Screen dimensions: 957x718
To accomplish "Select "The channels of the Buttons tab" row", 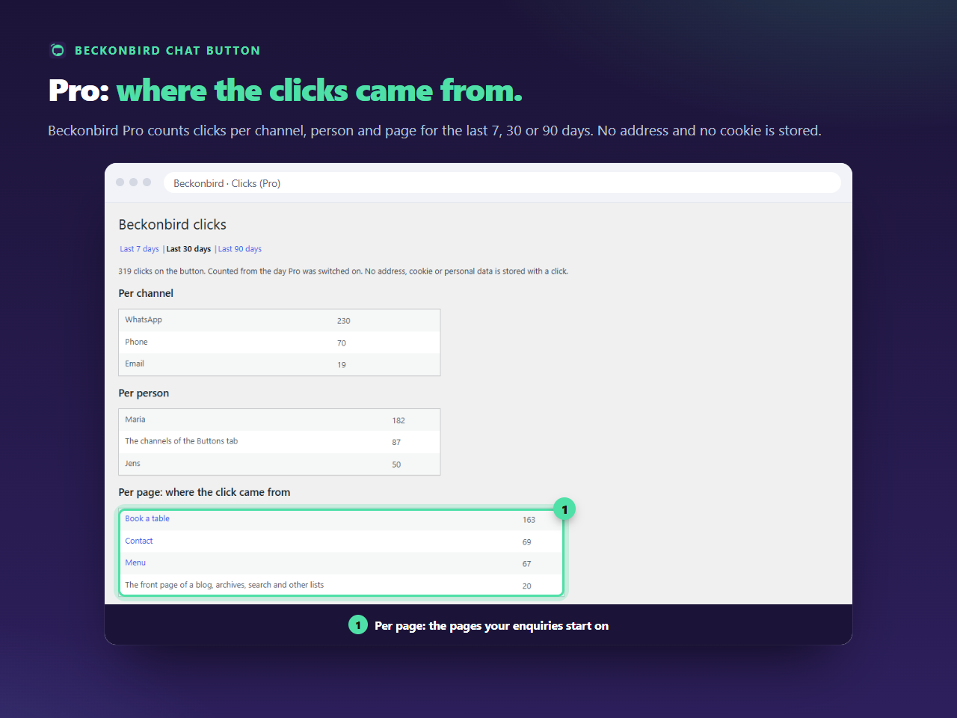I will [x=279, y=442].
